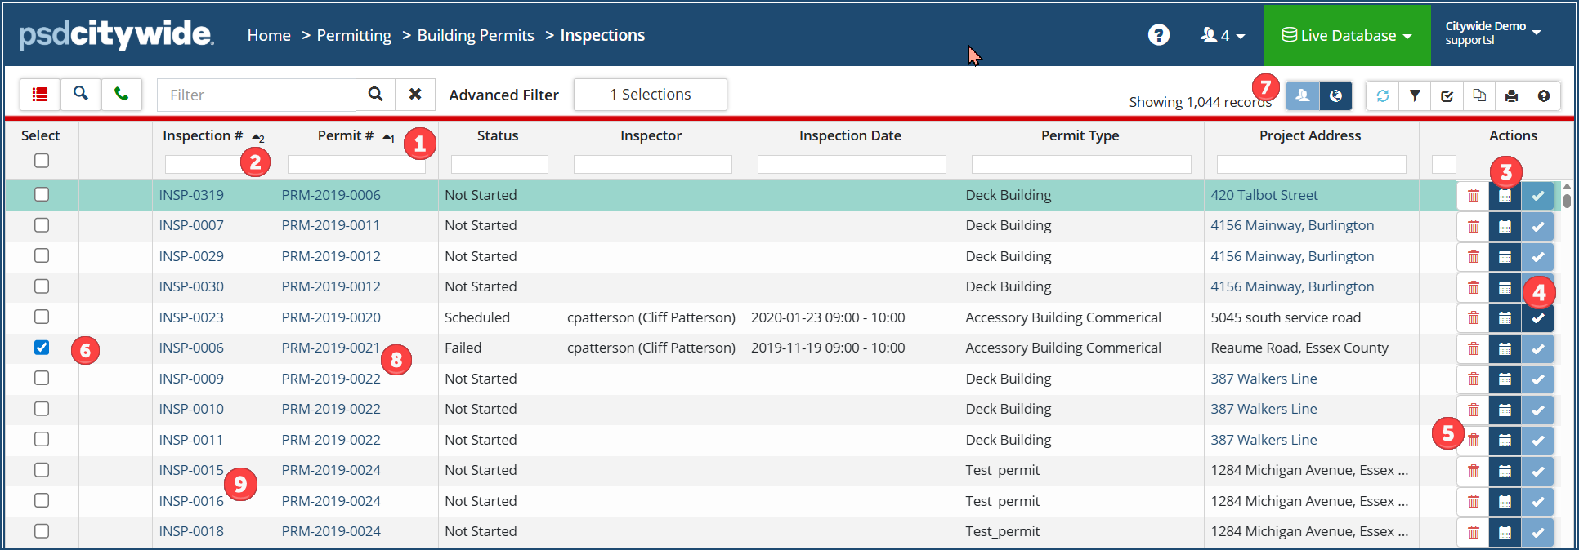This screenshot has width=1579, height=550.
Task: Check the select-all checkbox in header
Action: pyautogui.click(x=42, y=161)
